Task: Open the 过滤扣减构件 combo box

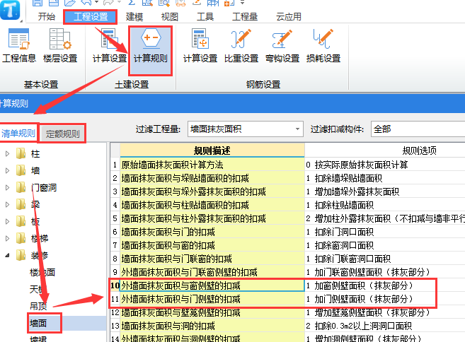Action: pos(418,129)
